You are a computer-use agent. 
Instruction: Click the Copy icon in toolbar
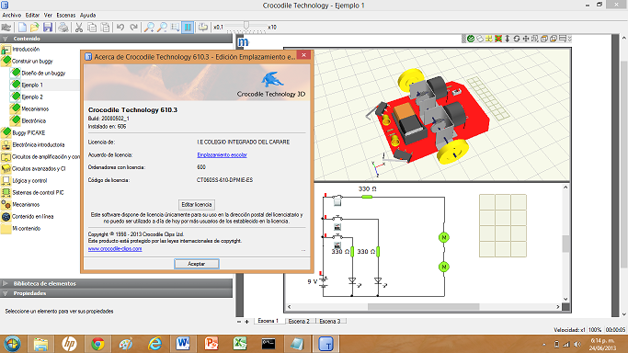tap(92, 28)
